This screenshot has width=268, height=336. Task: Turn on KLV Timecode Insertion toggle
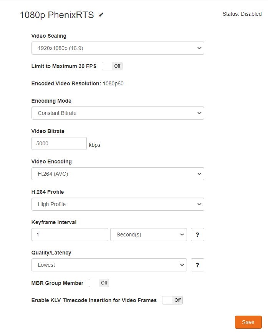[172, 300]
